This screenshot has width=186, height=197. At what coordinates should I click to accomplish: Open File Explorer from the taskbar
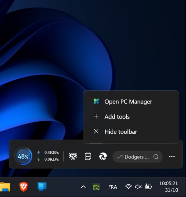click(x=5, y=187)
